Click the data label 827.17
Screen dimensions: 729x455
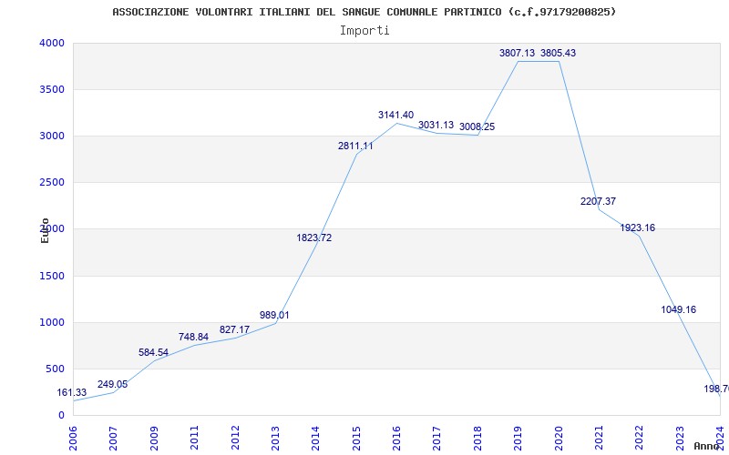pos(234,329)
